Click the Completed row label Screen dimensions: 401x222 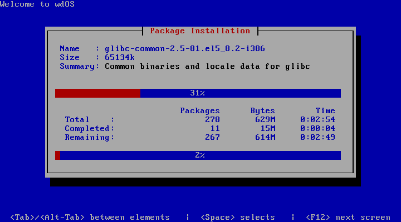coord(89,129)
